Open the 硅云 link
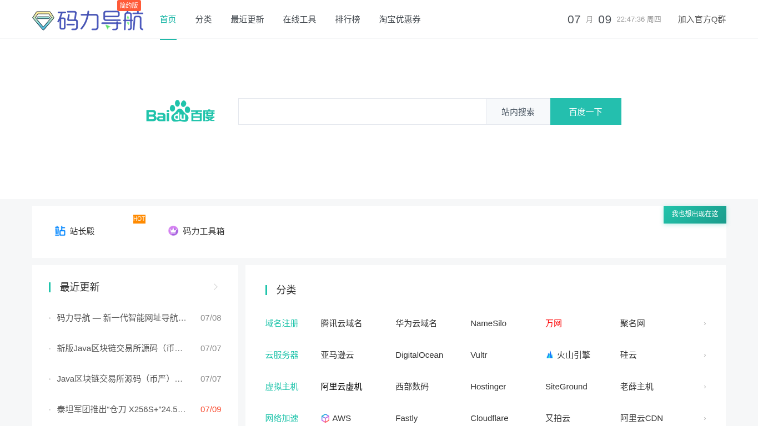This screenshot has width=758, height=426. pyautogui.click(x=629, y=355)
